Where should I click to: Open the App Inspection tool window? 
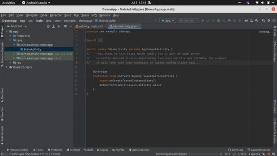click(x=139, y=150)
